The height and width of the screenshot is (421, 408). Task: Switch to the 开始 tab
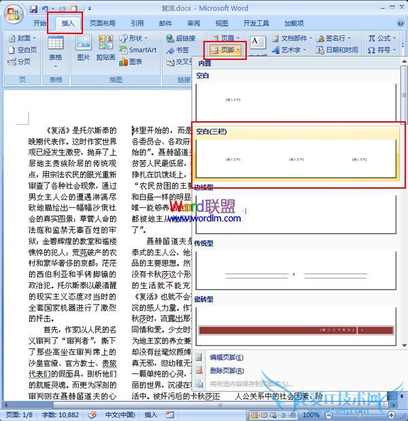39,23
